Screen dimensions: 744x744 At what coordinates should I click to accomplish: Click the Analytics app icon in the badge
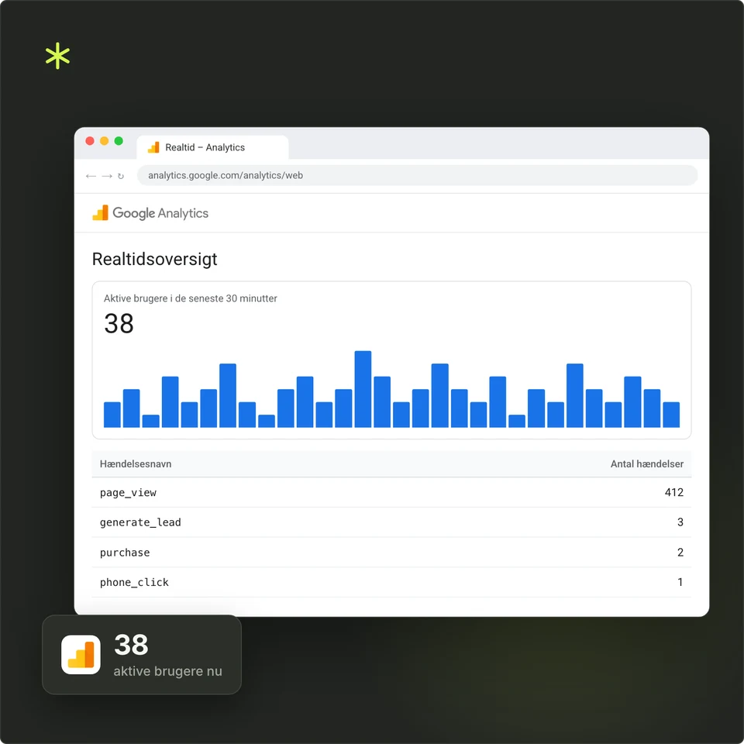click(81, 655)
